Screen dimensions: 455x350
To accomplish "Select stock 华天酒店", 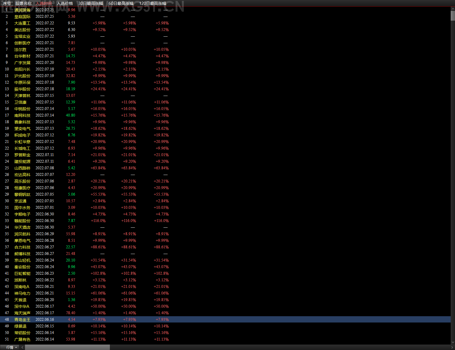I will 22,227.
